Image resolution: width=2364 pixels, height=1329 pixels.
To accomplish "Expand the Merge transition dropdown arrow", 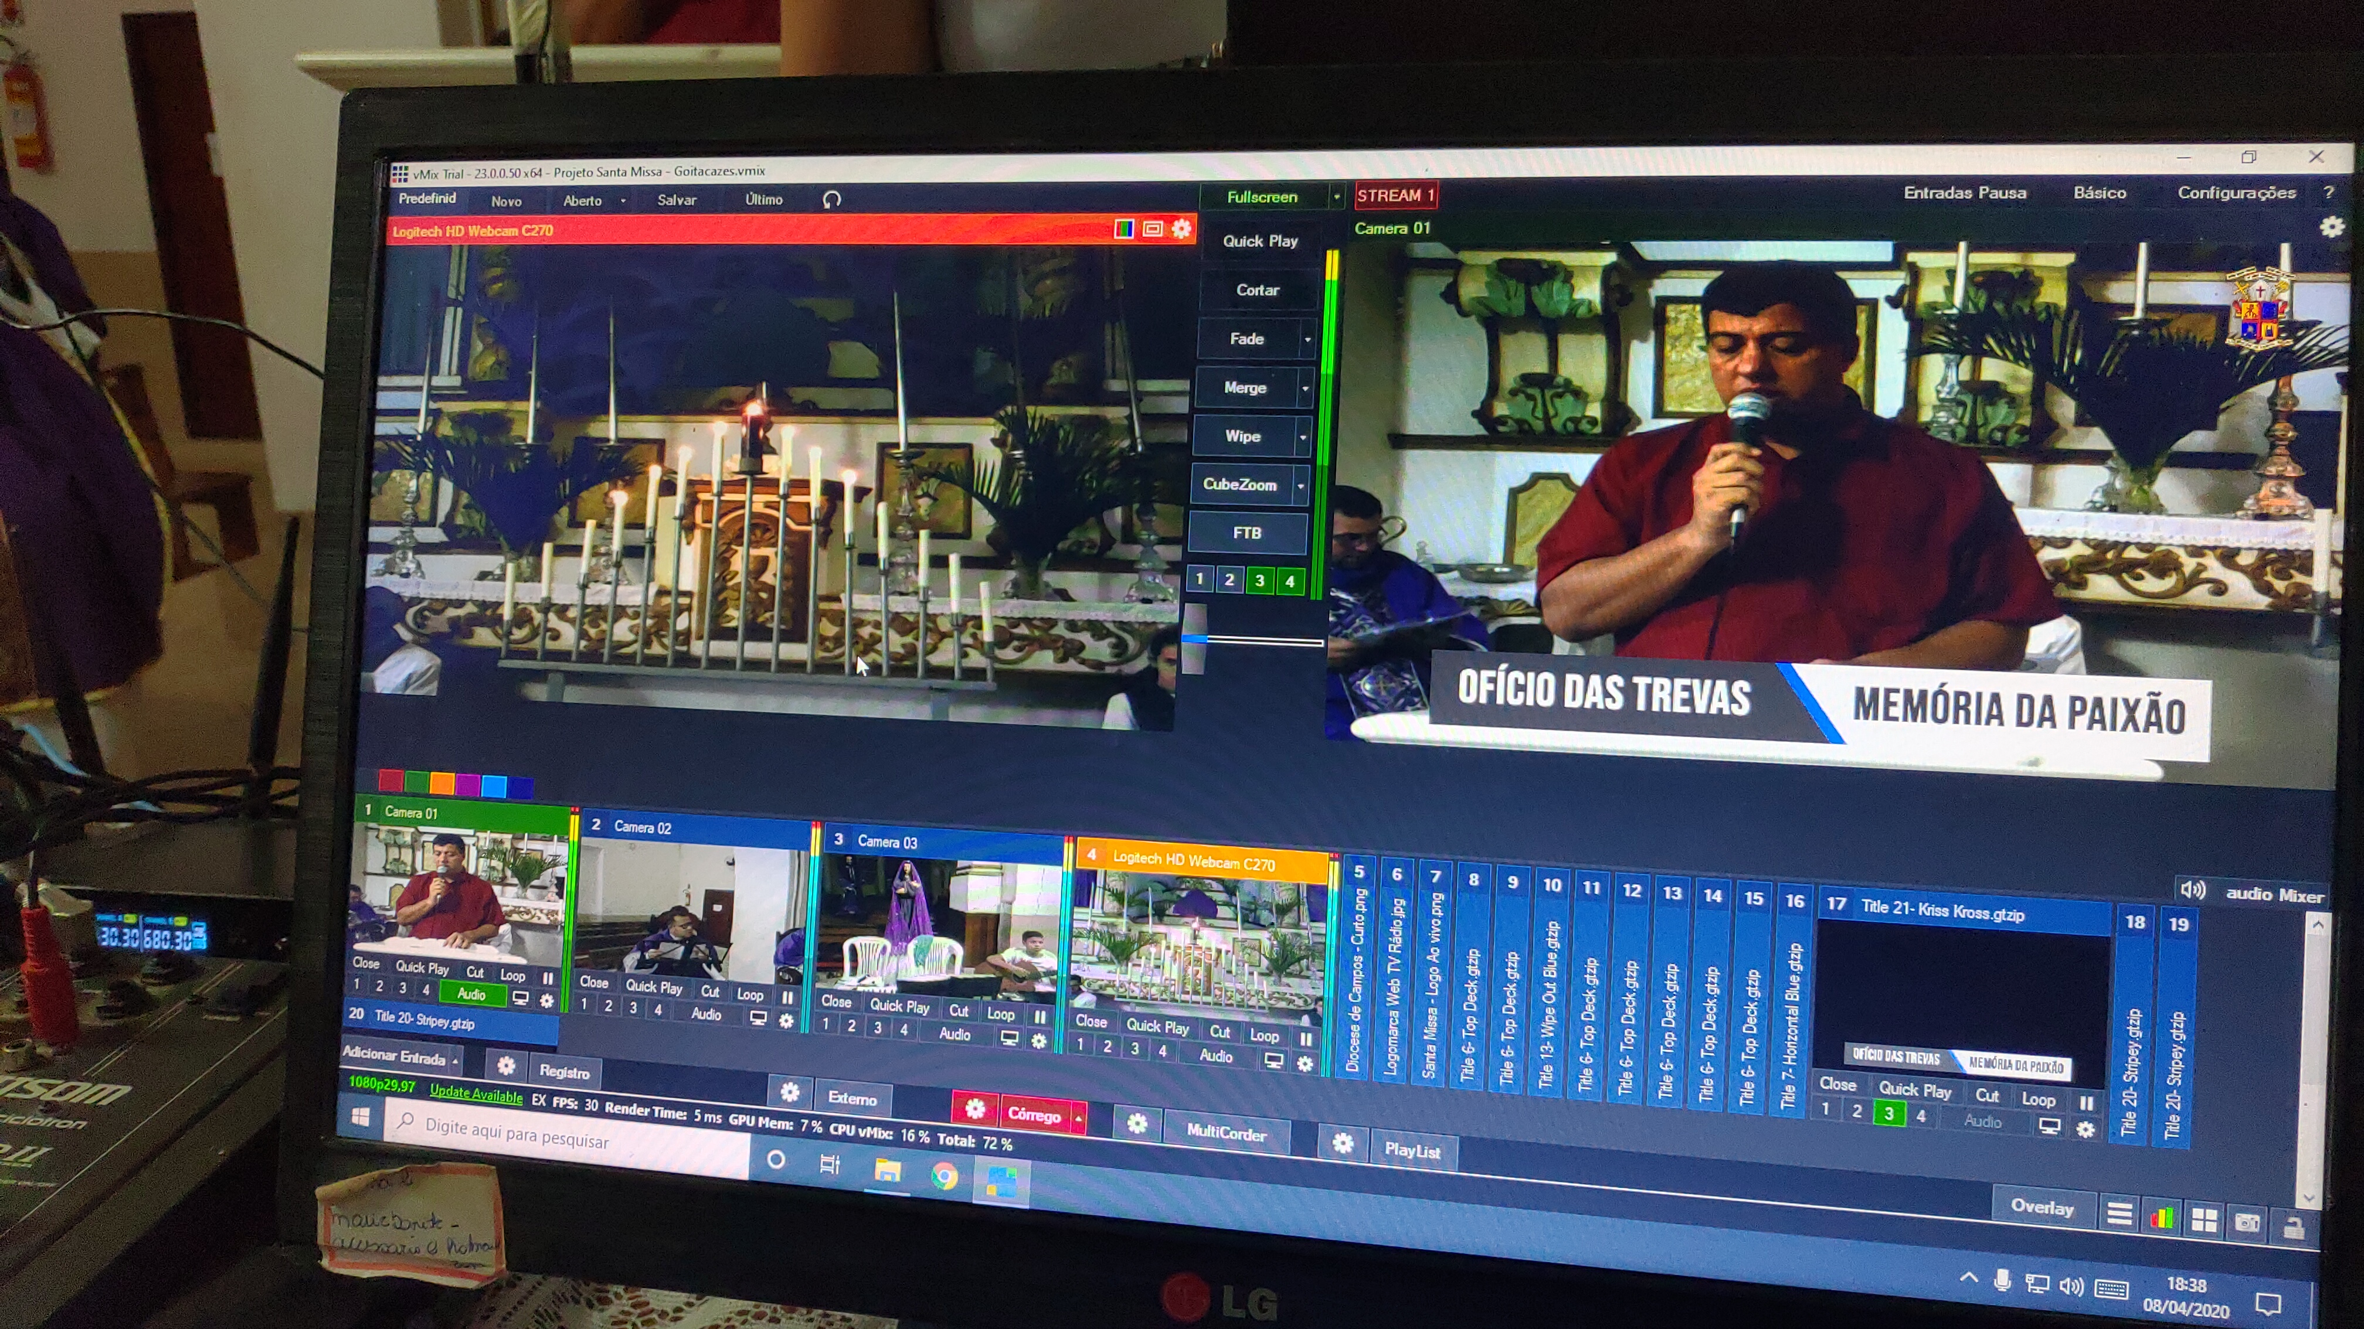I will [1305, 388].
